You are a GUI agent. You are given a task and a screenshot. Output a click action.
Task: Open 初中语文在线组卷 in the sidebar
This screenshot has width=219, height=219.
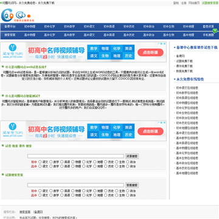tap(187, 88)
